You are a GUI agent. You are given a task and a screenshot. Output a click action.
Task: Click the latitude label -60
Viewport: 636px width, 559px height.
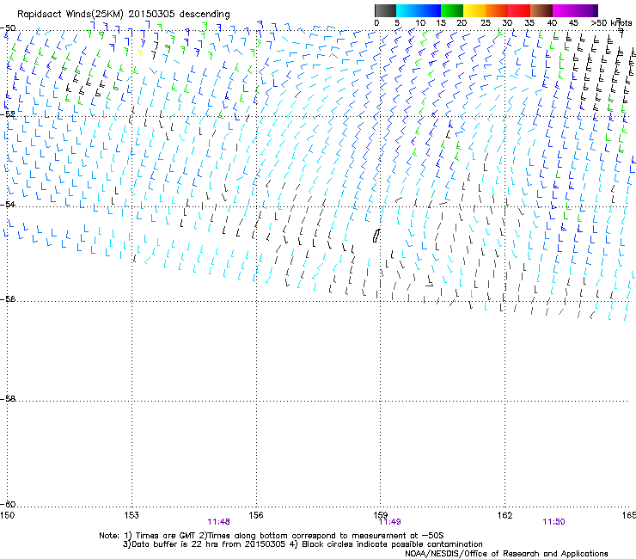point(8,504)
